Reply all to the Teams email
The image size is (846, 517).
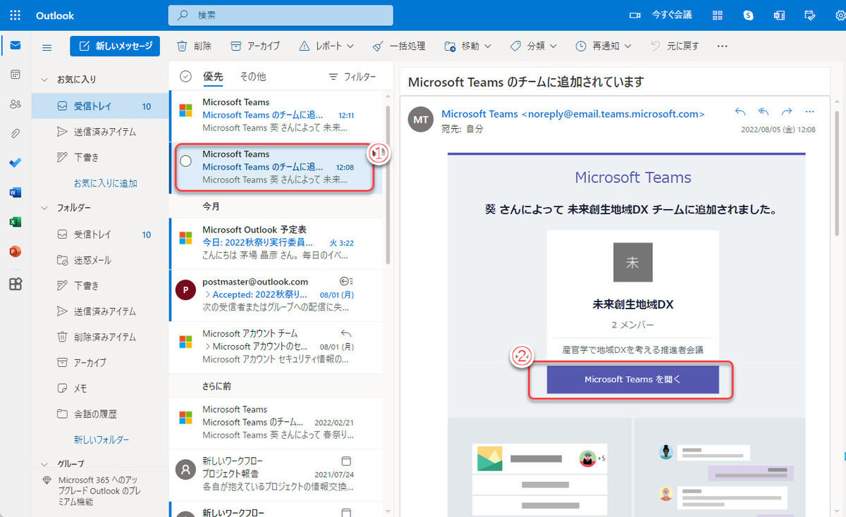[764, 111]
